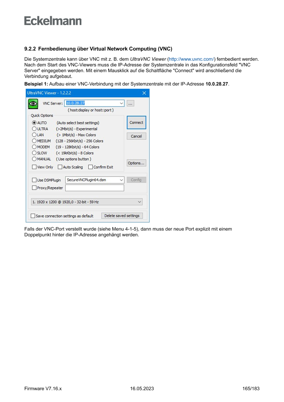The height and width of the screenshot is (402, 284).
Task: Open the www.uvnc.com link
Action: click(191, 59)
